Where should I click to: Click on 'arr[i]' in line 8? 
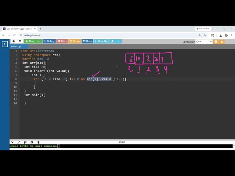(92, 79)
